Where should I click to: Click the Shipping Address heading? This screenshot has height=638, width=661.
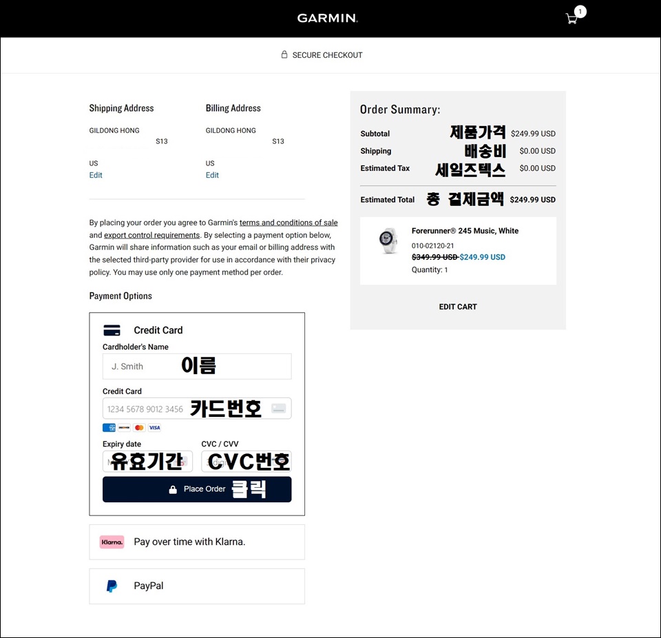click(121, 108)
